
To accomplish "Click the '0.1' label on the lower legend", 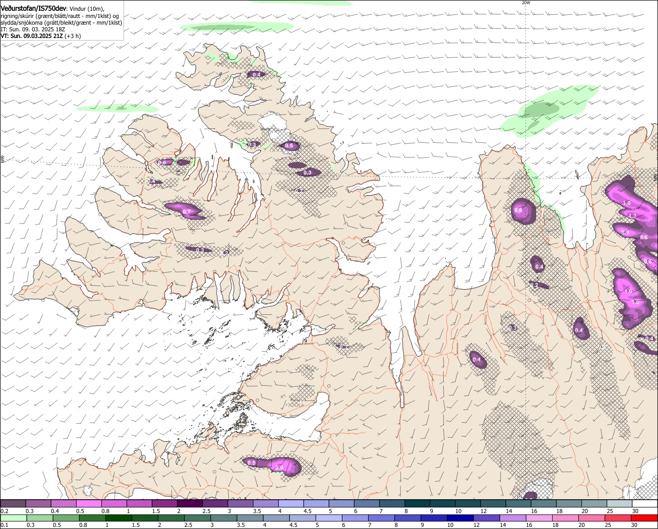I will coord(4,525).
